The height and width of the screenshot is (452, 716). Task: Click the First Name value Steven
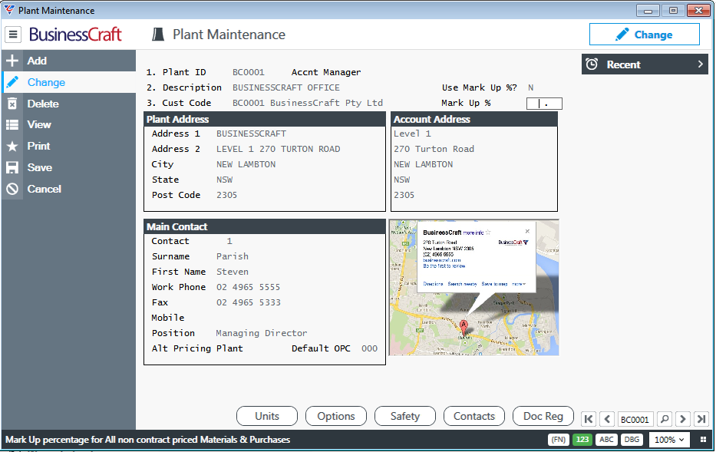click(x=233, y=272)
